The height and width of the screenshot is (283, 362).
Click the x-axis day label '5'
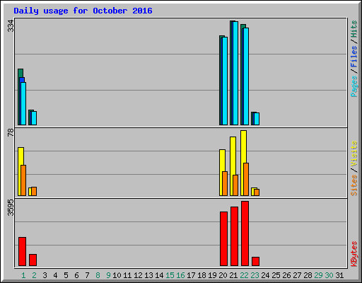click(66, 275)
